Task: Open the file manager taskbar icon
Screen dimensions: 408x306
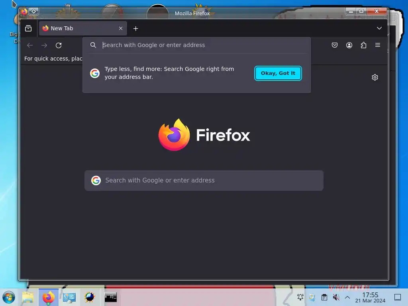Action: 28,297
